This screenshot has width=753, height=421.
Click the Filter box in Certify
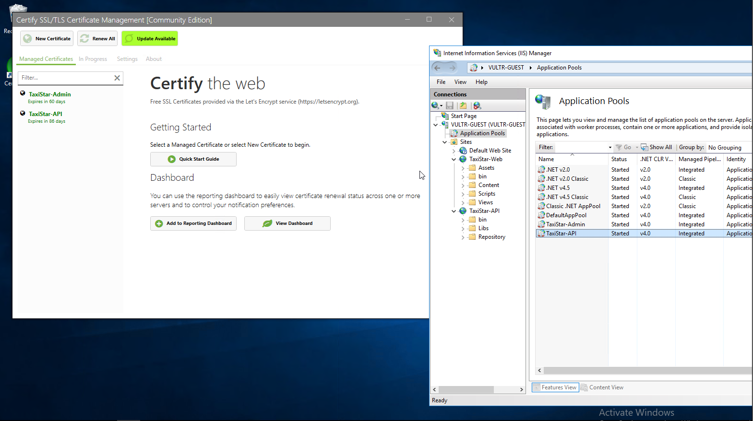[65, 78]
